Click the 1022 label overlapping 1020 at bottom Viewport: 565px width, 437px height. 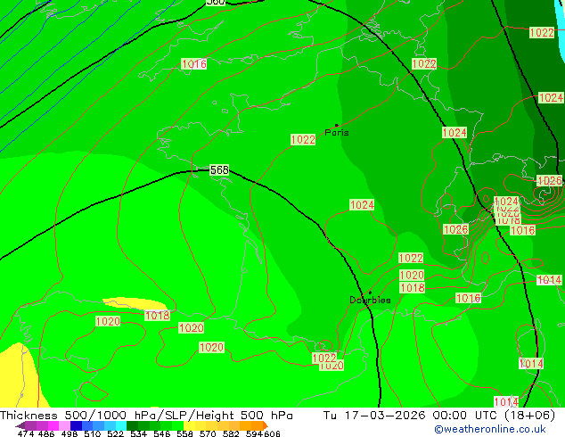[324, 358]
